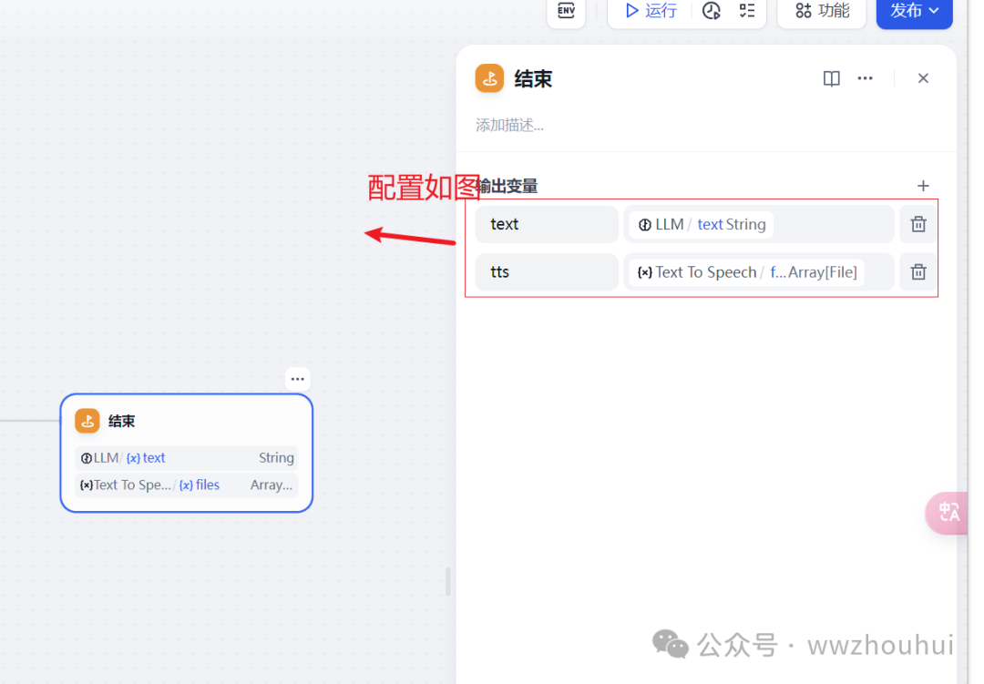Image resolution: width=984 pixels, height=684 pixels.
Task: Open the help book icon in 结束 panel
Action: tap(831, 78)
